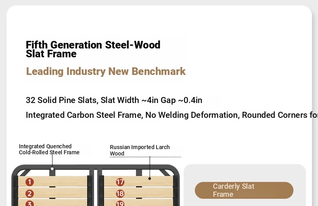This screenshot has width=318, height=206.
Task: Click the red number 1 slat marker
Action: tap(30, 182)
